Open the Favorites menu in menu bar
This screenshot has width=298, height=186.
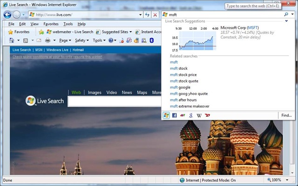click(x=51, y=24)
